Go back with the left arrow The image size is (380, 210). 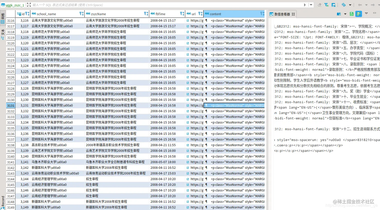tap(360, 5)
